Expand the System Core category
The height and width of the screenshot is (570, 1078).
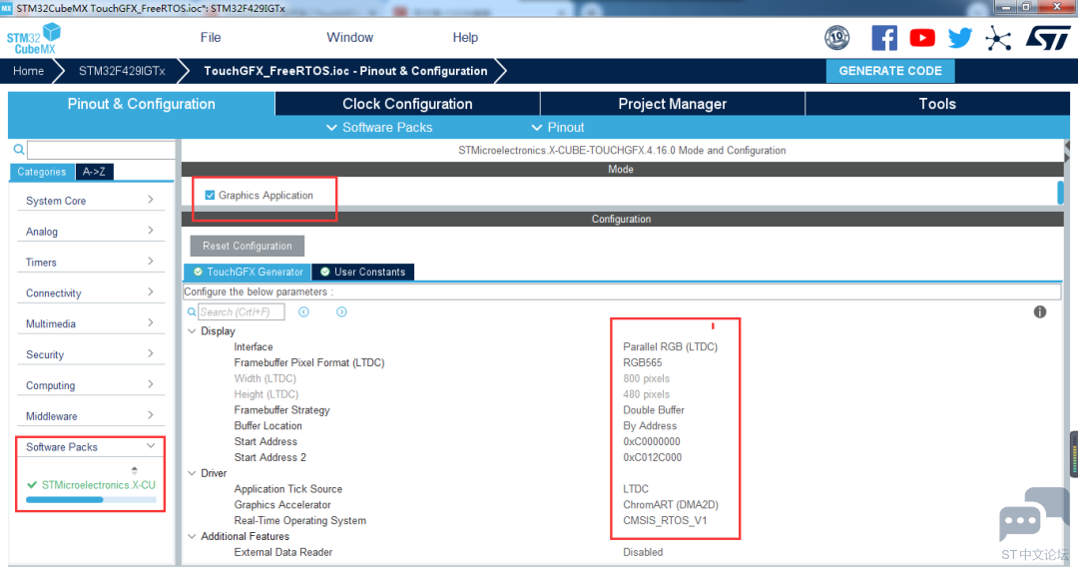tap(90, 201)
